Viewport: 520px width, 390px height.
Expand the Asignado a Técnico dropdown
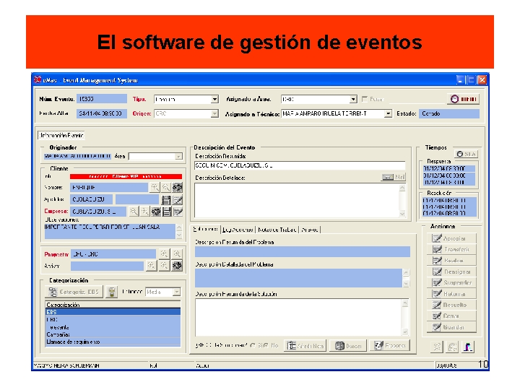388,114
